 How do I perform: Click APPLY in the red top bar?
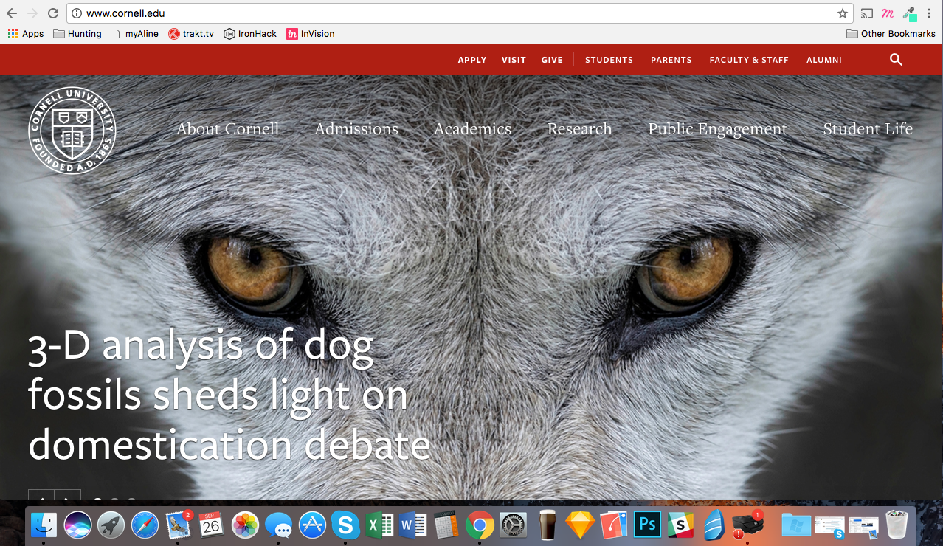click(x=472, y=60)
